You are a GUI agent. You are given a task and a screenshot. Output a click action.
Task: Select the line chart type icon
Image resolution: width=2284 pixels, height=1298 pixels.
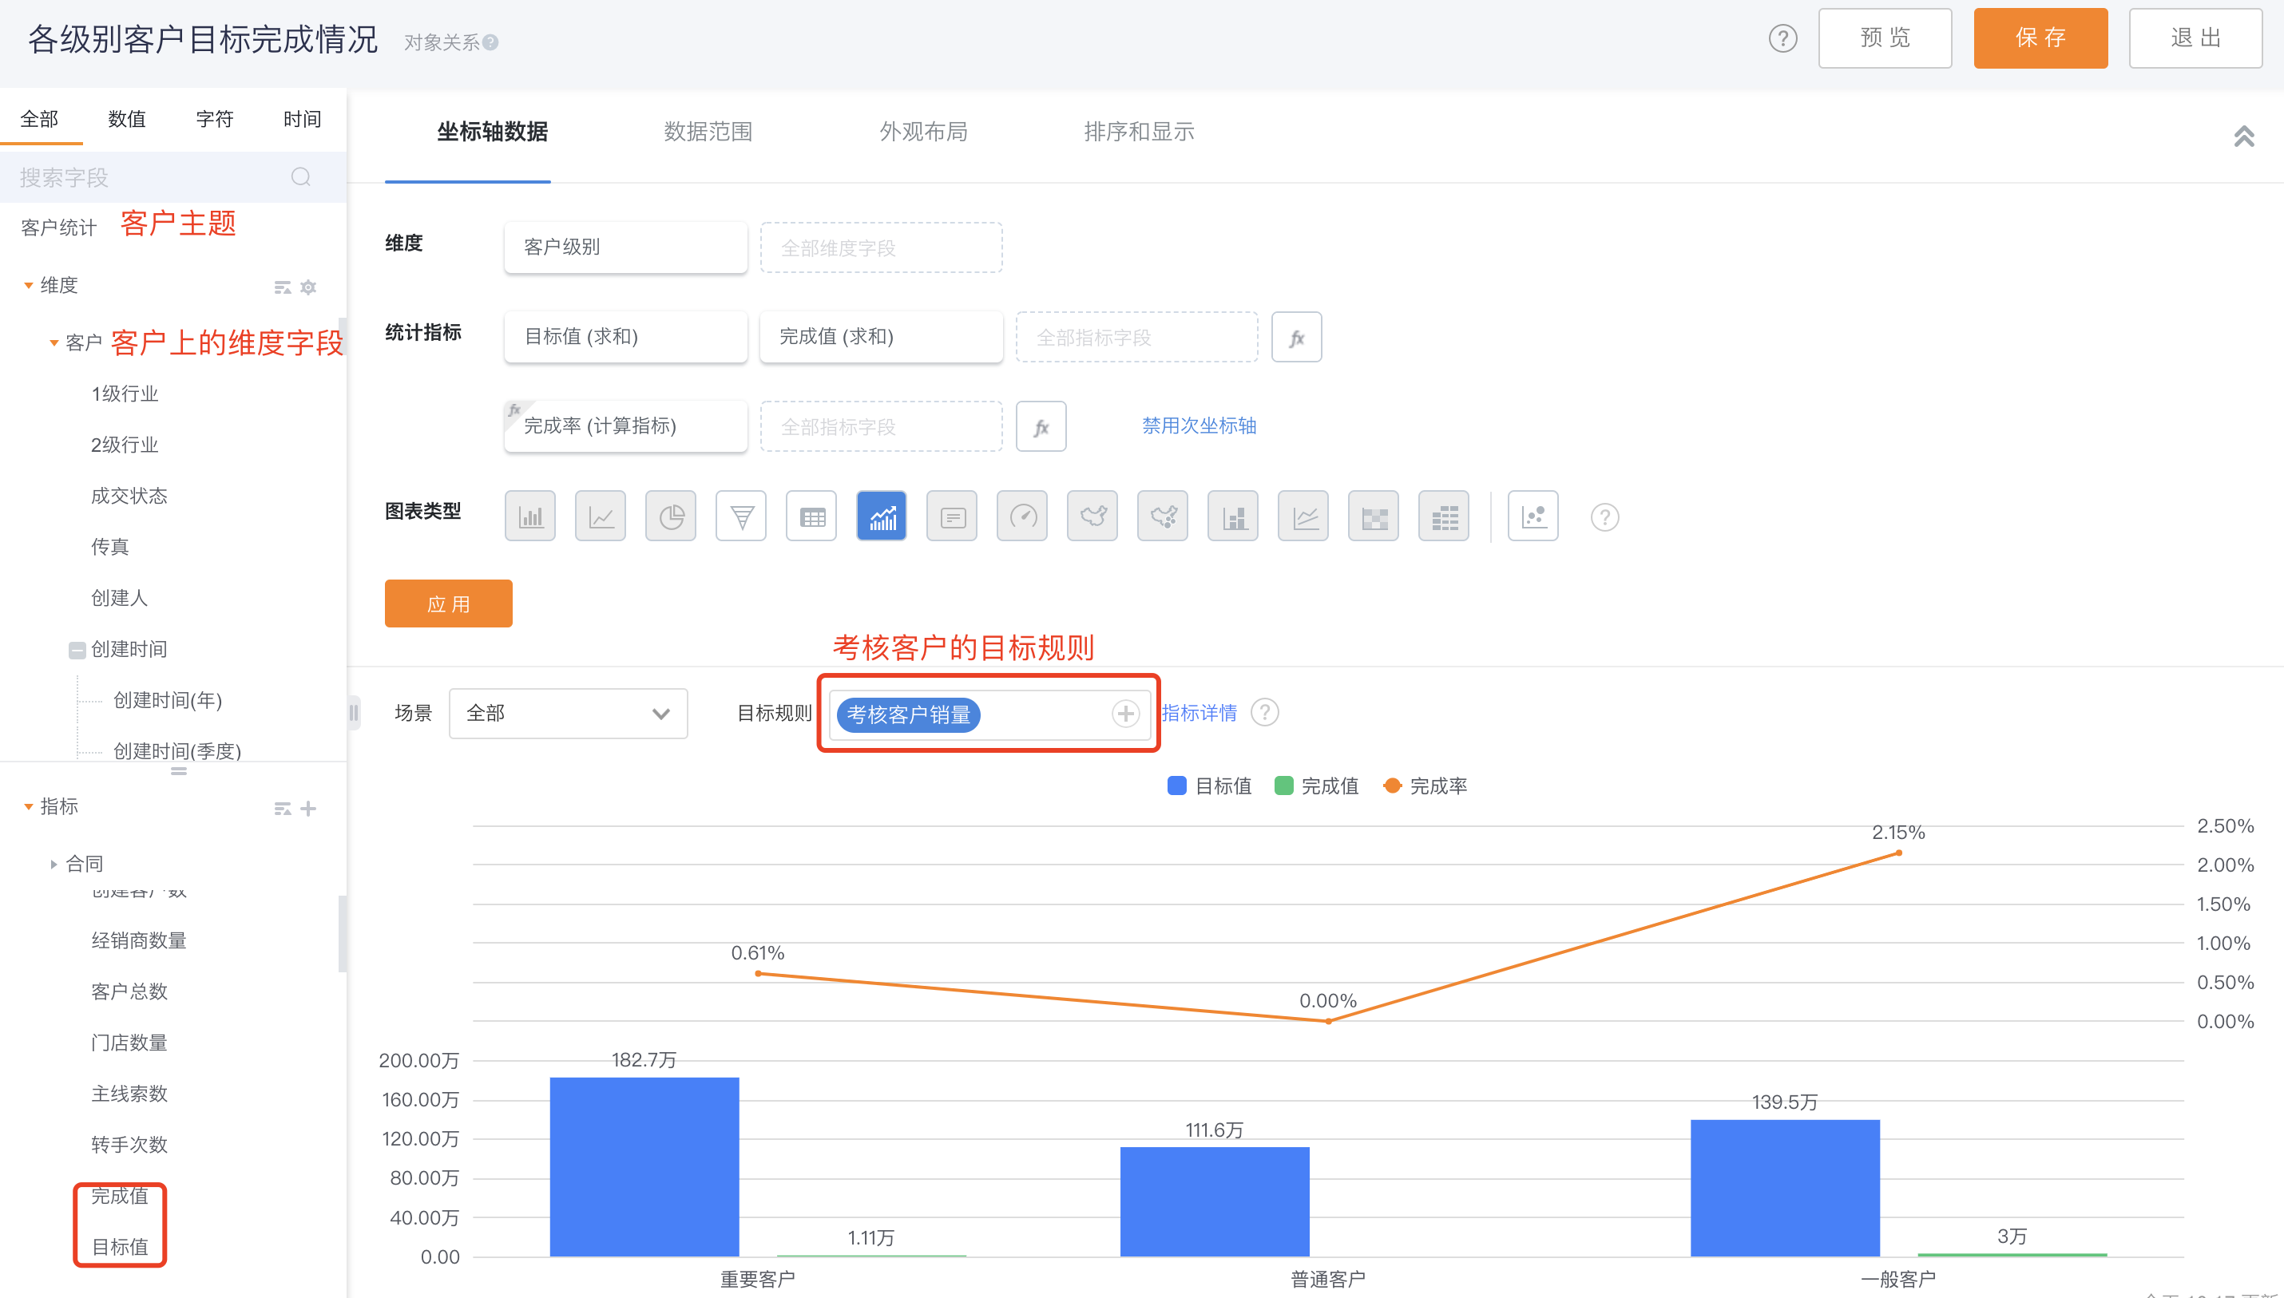pos(601,516)
